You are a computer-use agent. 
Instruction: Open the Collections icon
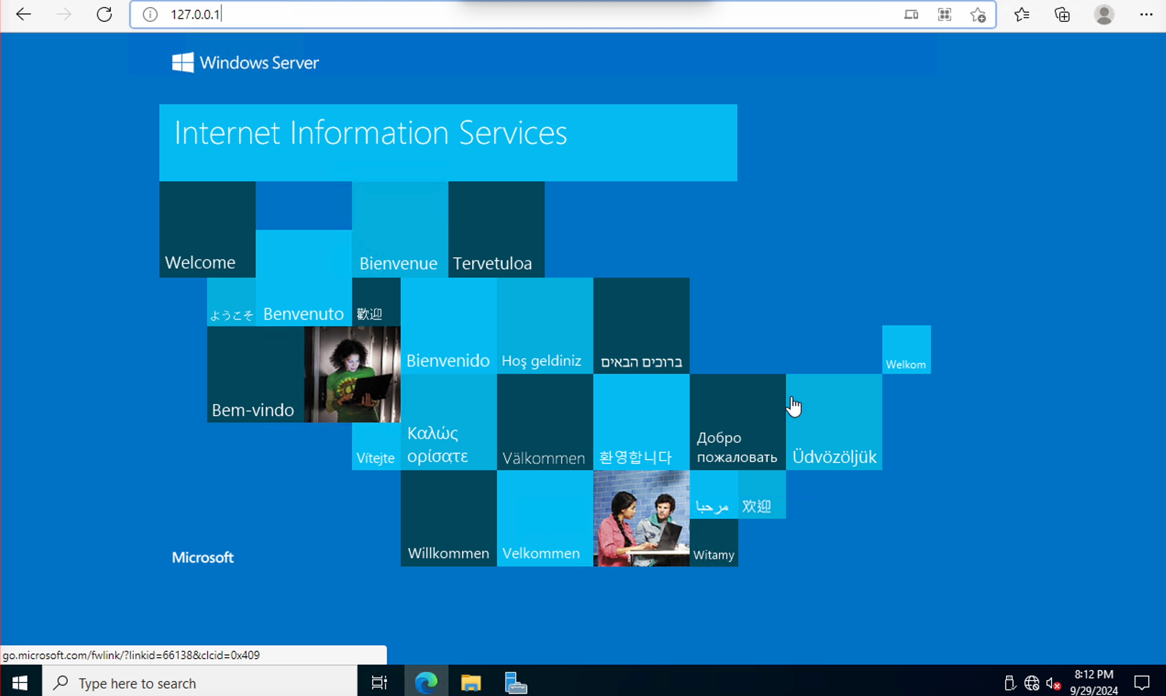[x=1062, y=15]
